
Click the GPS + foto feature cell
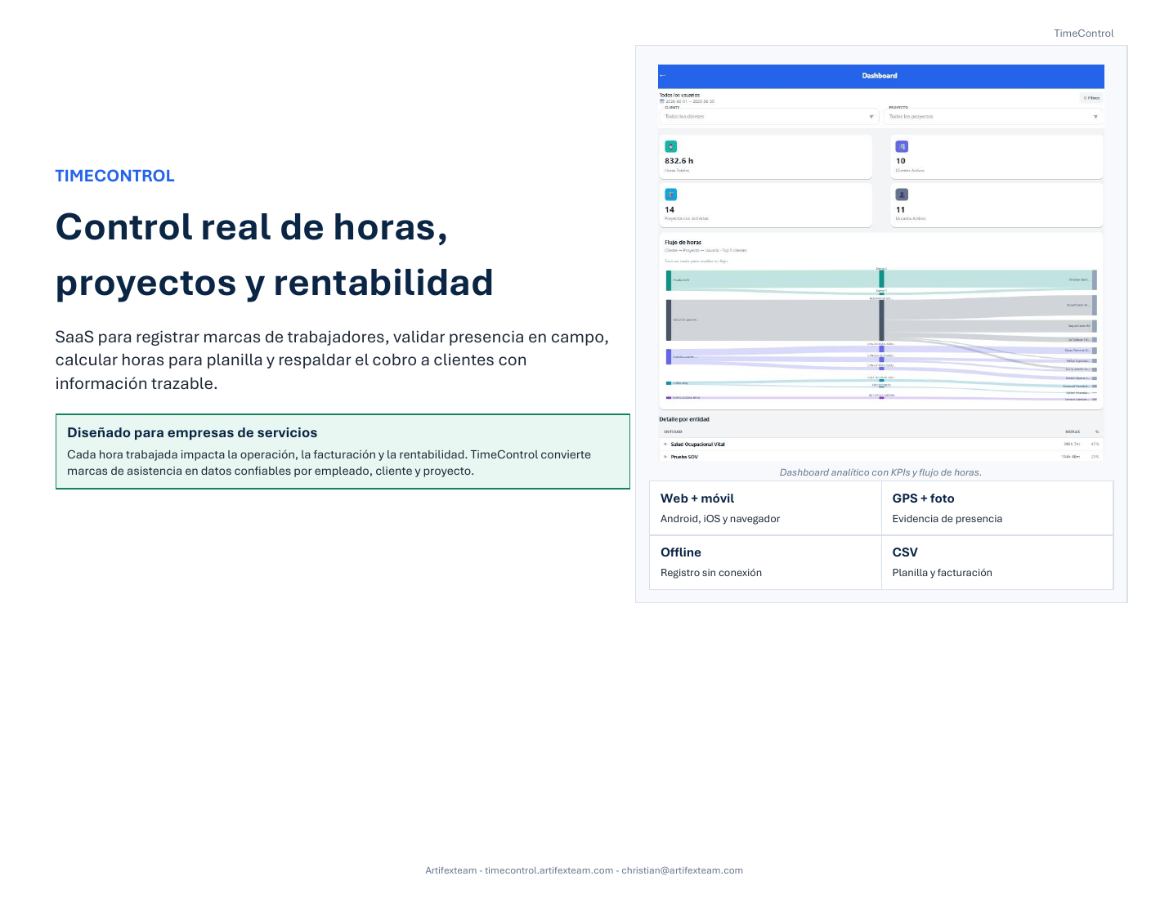click(997, 508)
